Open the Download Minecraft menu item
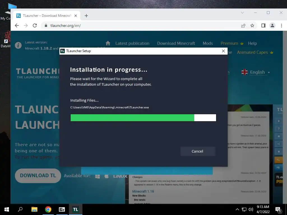The width and height of the screenshot is (287, 215). tap(176, 43)
